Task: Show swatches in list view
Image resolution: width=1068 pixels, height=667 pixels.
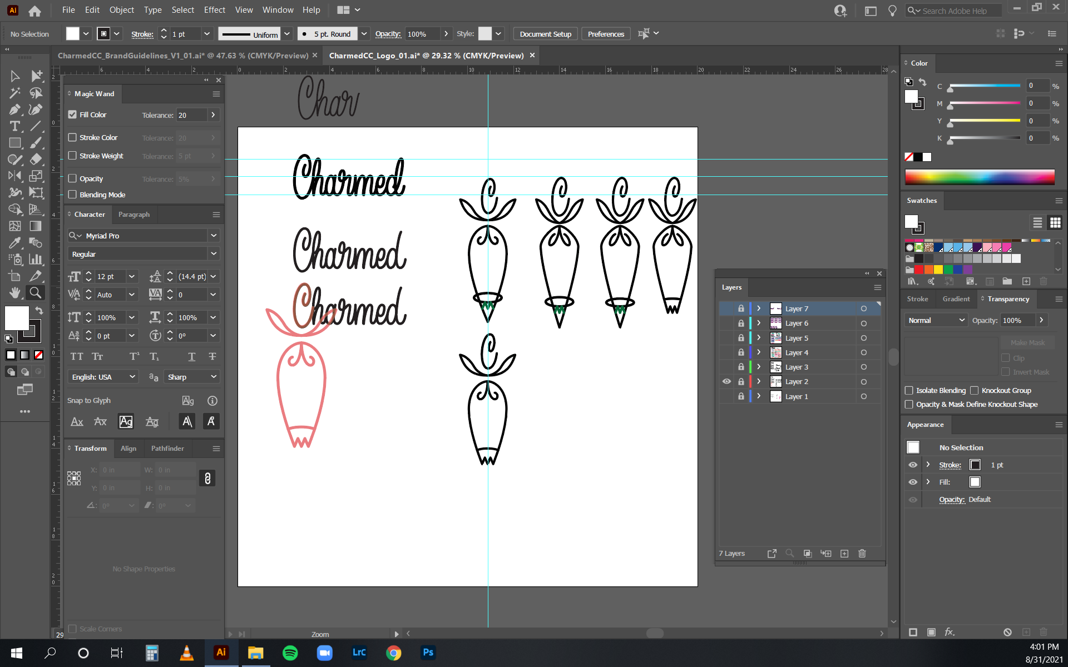Action: tap(1037, 223)
